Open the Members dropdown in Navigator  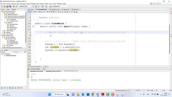pos(7,52)
